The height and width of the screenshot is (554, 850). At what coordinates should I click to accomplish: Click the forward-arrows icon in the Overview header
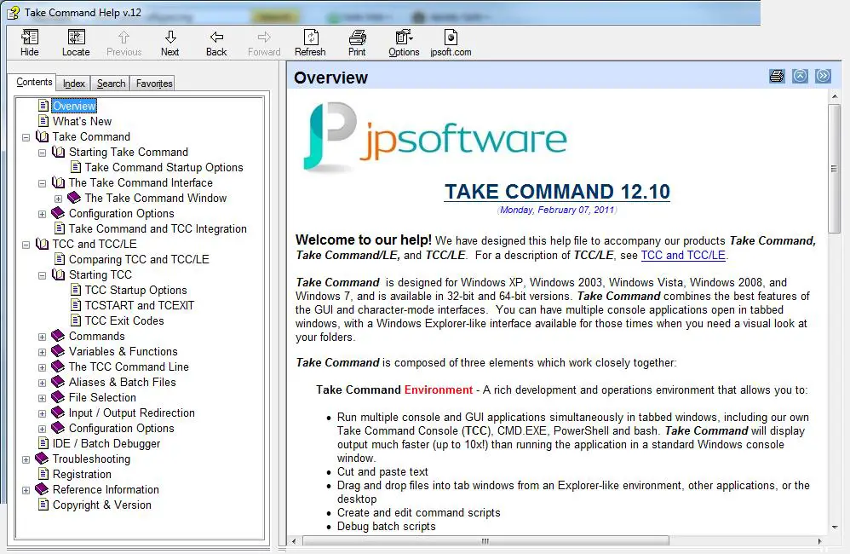[x=823, y=76]
